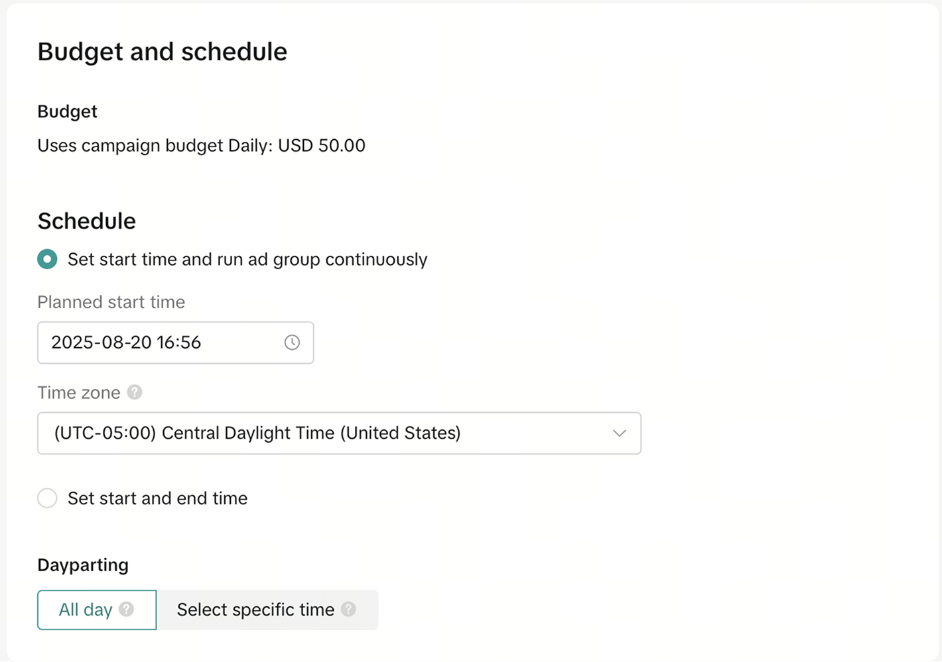The image size is (942, 662).
Task: Click the help icon beside All day
Action: click(x=126, y=610)
